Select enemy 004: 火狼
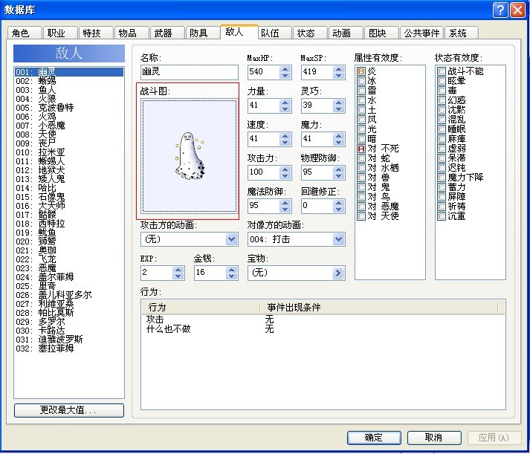The width and height of the screenshot is (530, 454). click(x=69, y=99)
